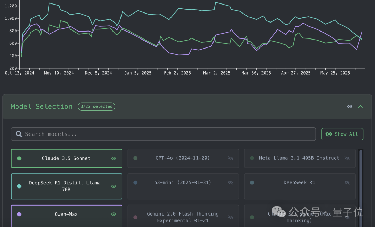Collapse the Model Selection panel chevron

[x=360, y=107]
